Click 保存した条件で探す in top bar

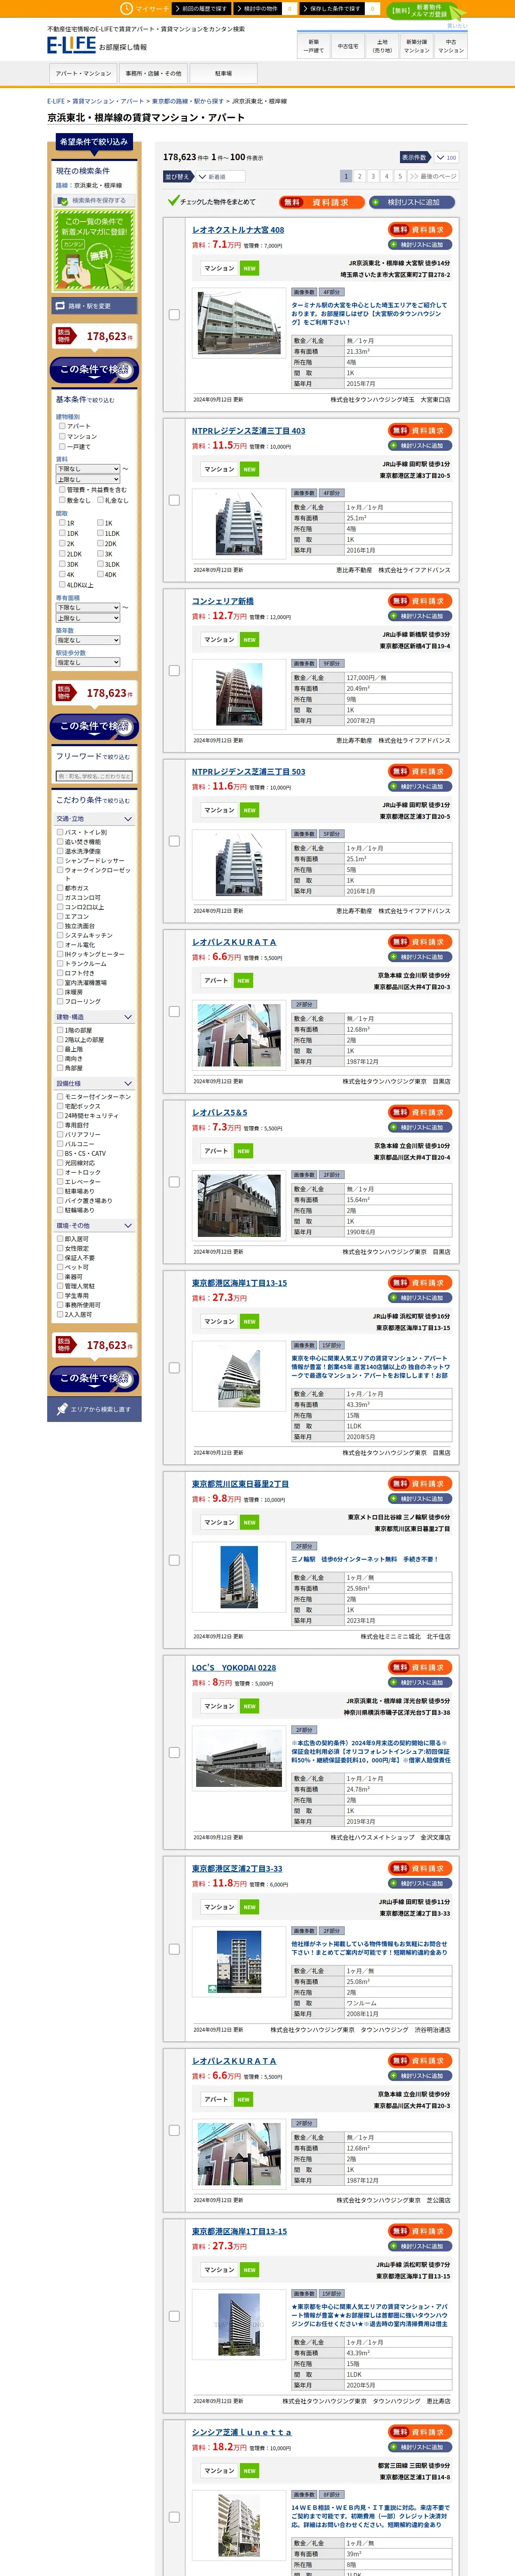[x=332, y=8]
